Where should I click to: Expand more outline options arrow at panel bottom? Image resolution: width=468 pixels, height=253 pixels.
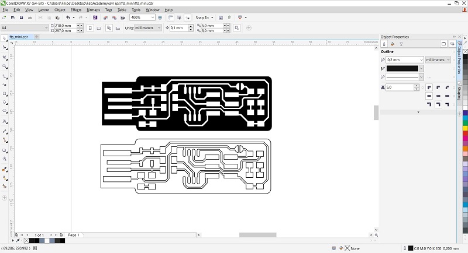pyautogui.click(x=418, y=112)
